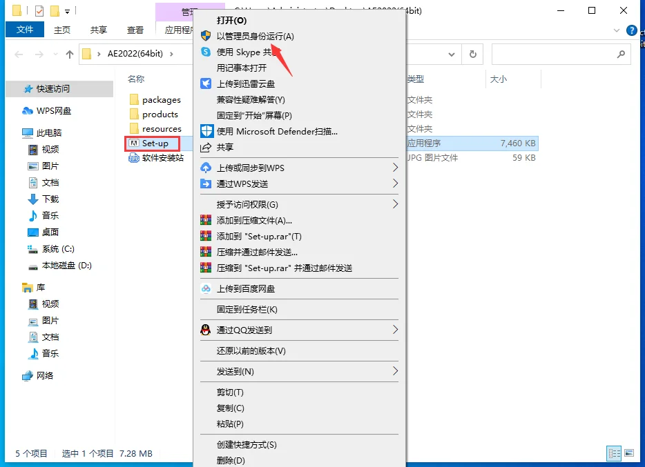Click the quick access star icon

pos(28,89)
